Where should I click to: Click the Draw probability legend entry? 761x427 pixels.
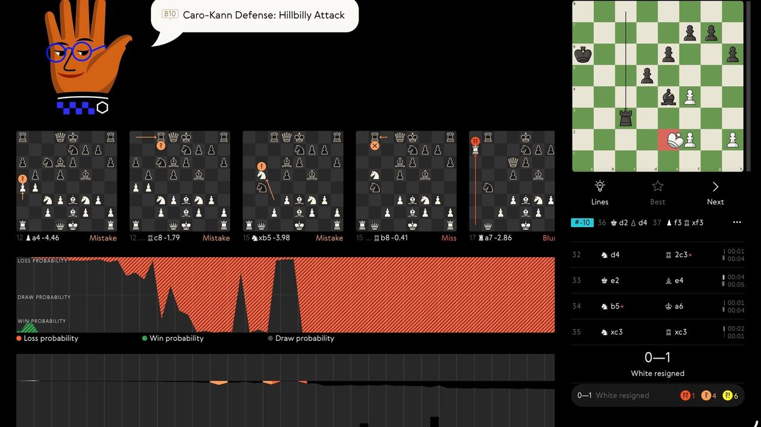coord(301,339)
